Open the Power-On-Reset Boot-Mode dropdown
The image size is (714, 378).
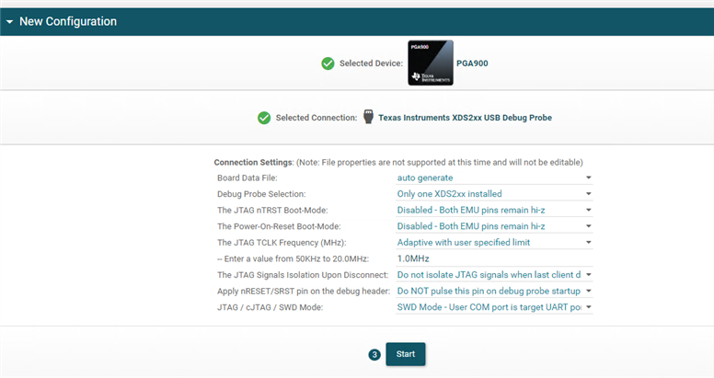pyautogui.click(x=494, y=226)
